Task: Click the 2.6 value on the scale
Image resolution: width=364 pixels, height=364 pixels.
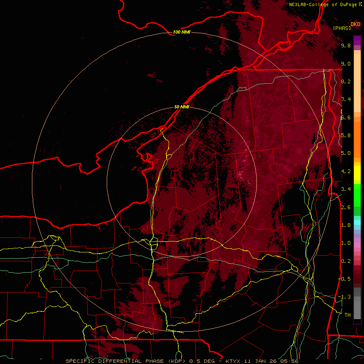Action: pyautogui.click(x=346, y=207)
